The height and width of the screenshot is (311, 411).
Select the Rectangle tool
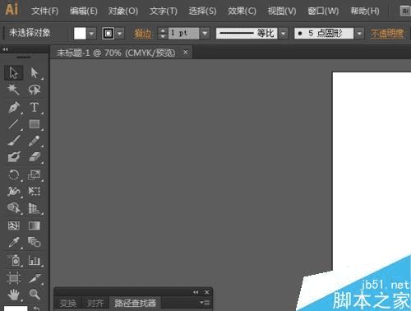[x=35, y=124]
